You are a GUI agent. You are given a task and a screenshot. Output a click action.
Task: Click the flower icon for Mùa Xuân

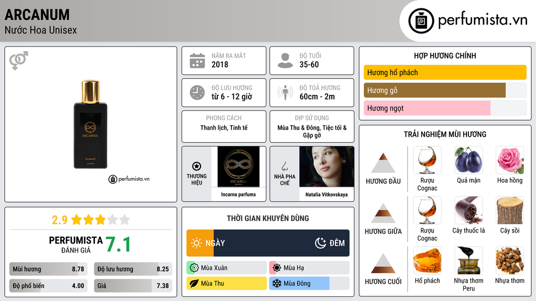click(194, 268)
